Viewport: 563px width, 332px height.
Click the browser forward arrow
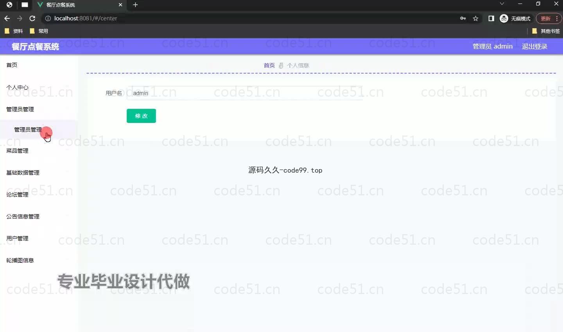20,18
